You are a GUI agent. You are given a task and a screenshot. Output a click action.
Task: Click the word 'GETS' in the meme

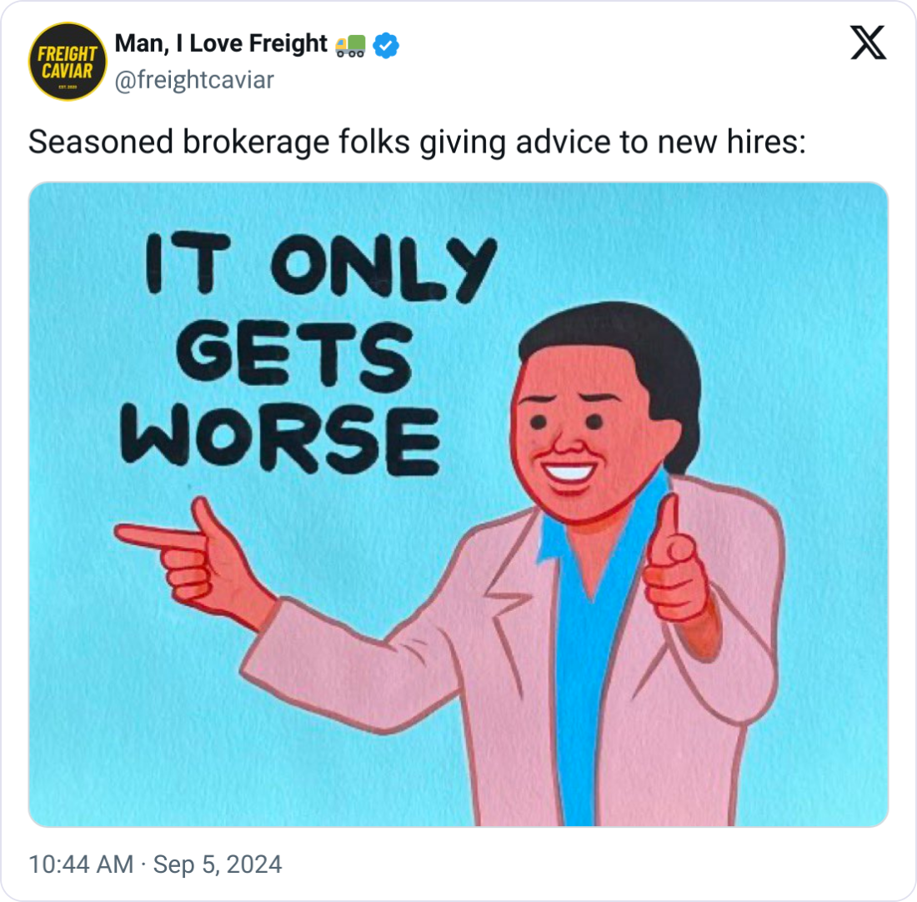[x=294, y=356]
